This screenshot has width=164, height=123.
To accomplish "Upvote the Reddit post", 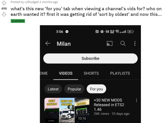I will 4,3.
